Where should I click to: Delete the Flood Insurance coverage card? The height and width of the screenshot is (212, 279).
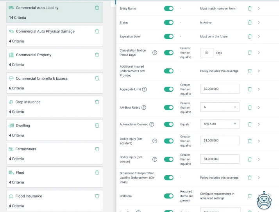pyautogui.click(x=97, y=196)
